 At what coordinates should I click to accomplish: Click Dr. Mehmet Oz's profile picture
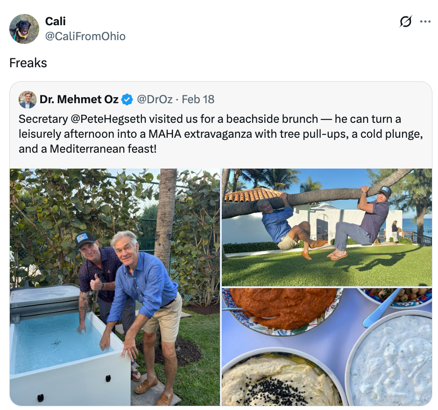point(28,99)
